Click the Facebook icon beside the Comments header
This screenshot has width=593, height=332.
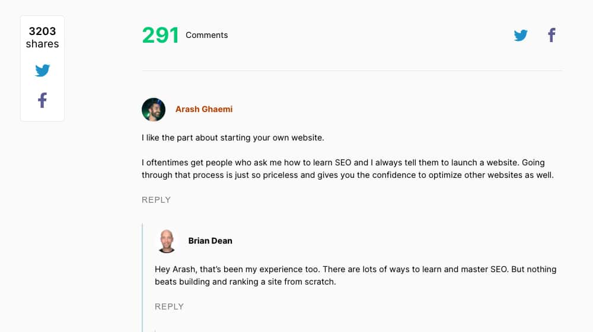[551, 36]
